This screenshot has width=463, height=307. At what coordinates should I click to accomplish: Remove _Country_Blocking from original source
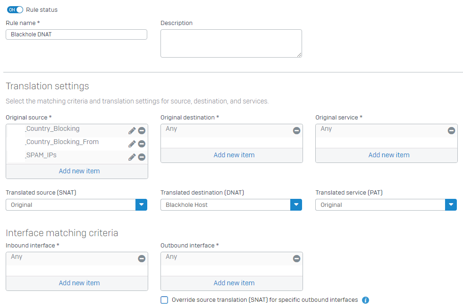142,131
